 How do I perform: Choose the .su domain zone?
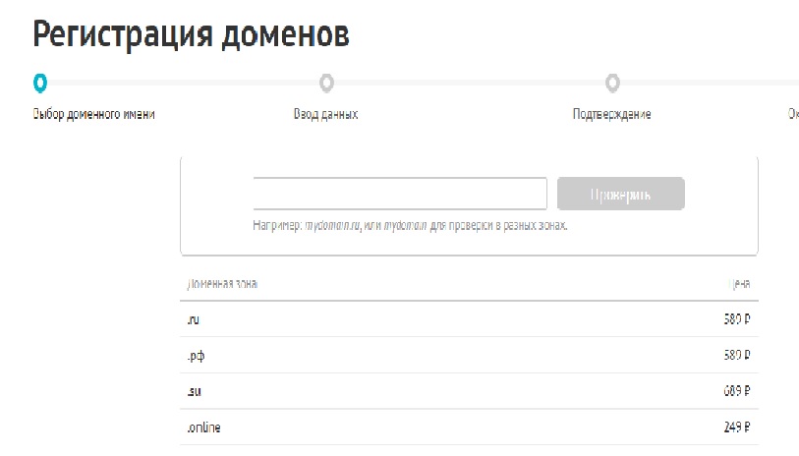pos(194,391)
